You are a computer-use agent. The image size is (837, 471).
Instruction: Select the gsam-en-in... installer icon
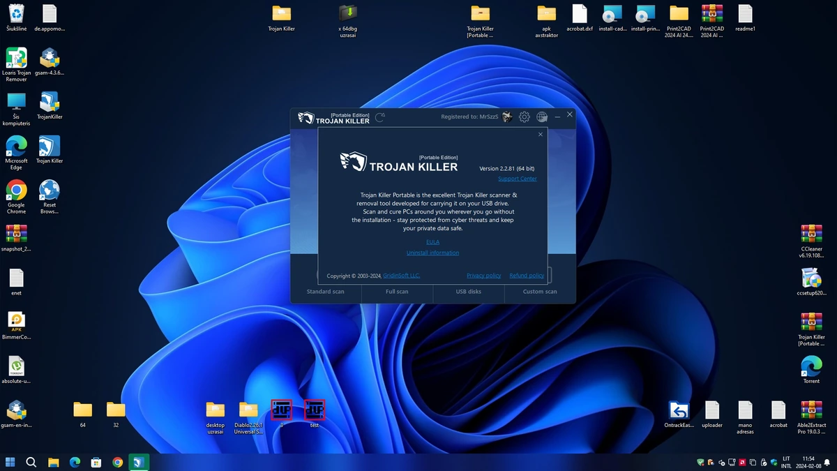pyautogui.click(x=16, y=414)
